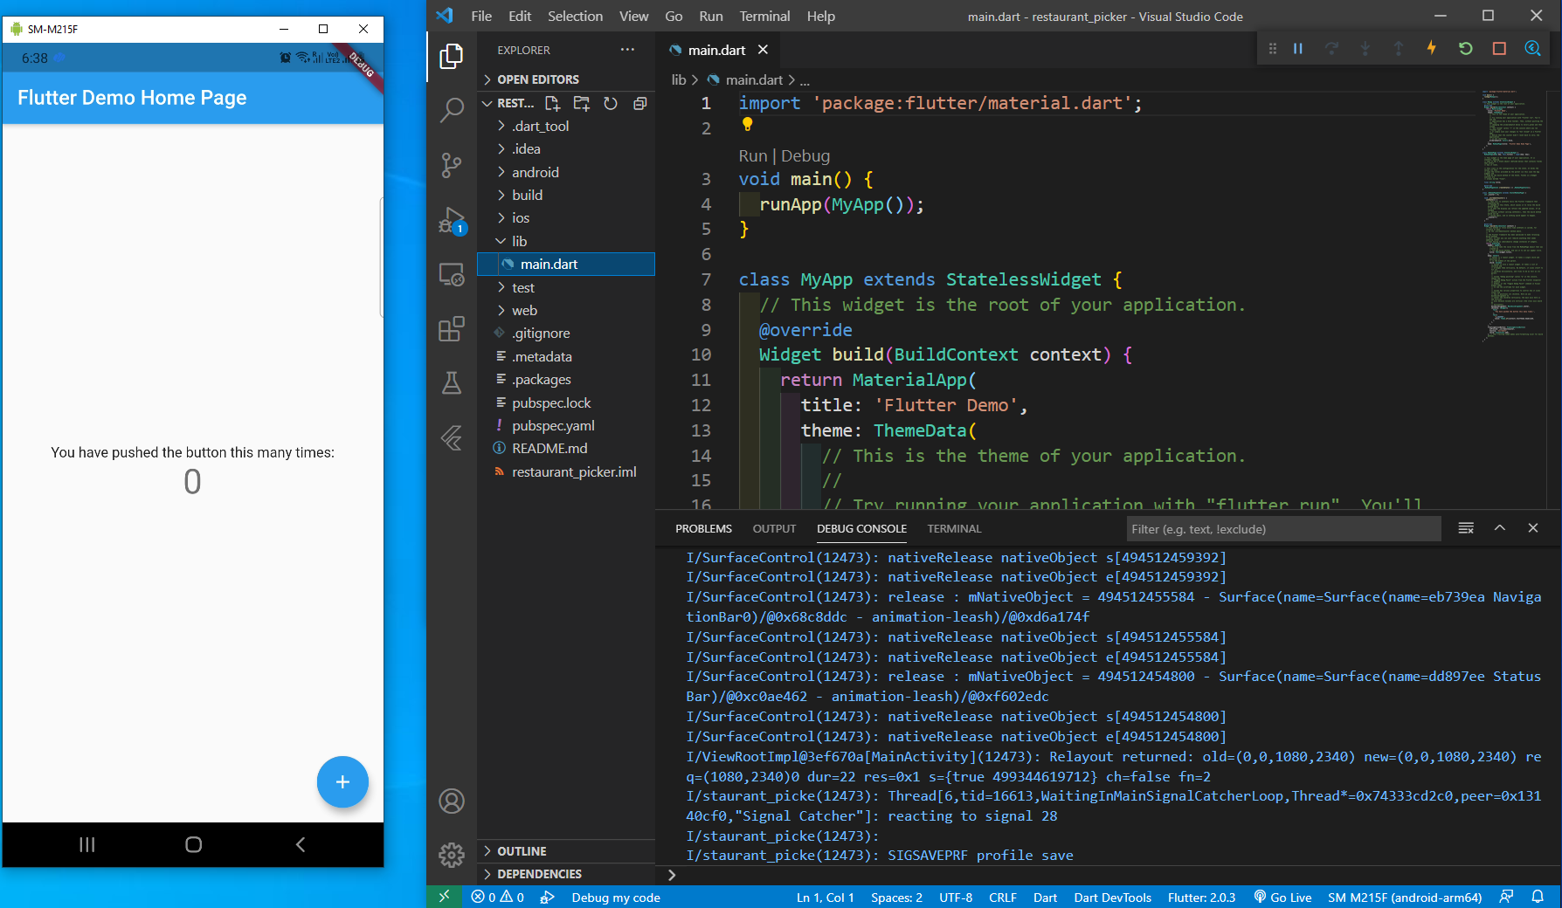Image resolution: width=1562 pixels, height=908 pixels.
Task: Expand the web folder
Action: (566, 310)
